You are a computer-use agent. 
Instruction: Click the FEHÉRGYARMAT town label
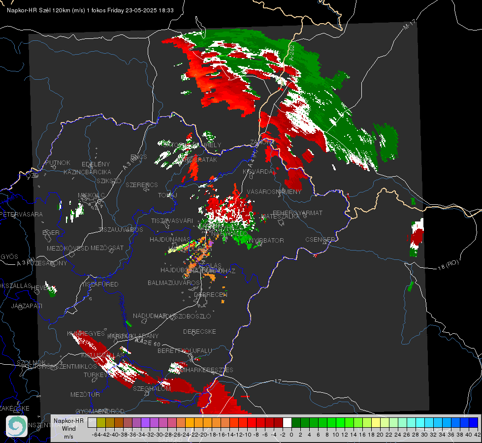click(x=297, y=213)
